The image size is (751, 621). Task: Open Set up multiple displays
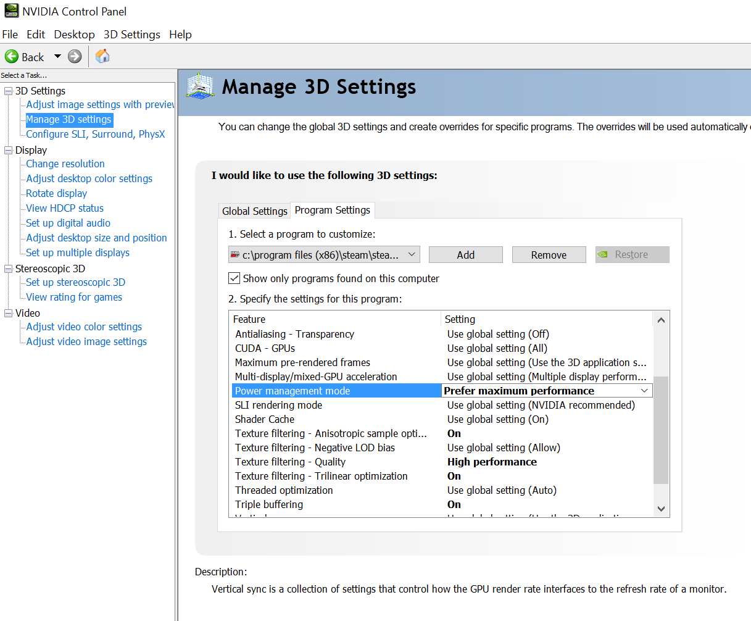(x=78, y=252)
